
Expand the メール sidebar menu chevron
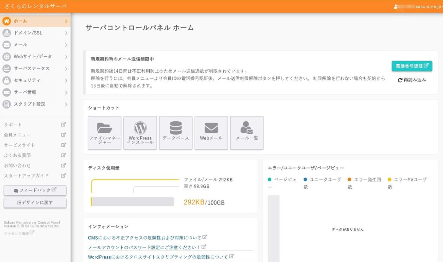tap(66, 45)
